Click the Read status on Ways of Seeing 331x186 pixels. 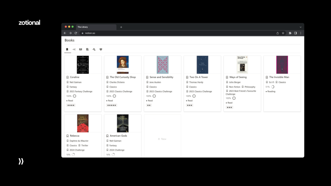[230, 103]
